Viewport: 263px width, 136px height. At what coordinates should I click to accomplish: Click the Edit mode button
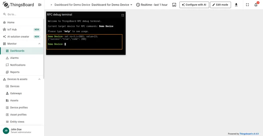tap(220, 5)
